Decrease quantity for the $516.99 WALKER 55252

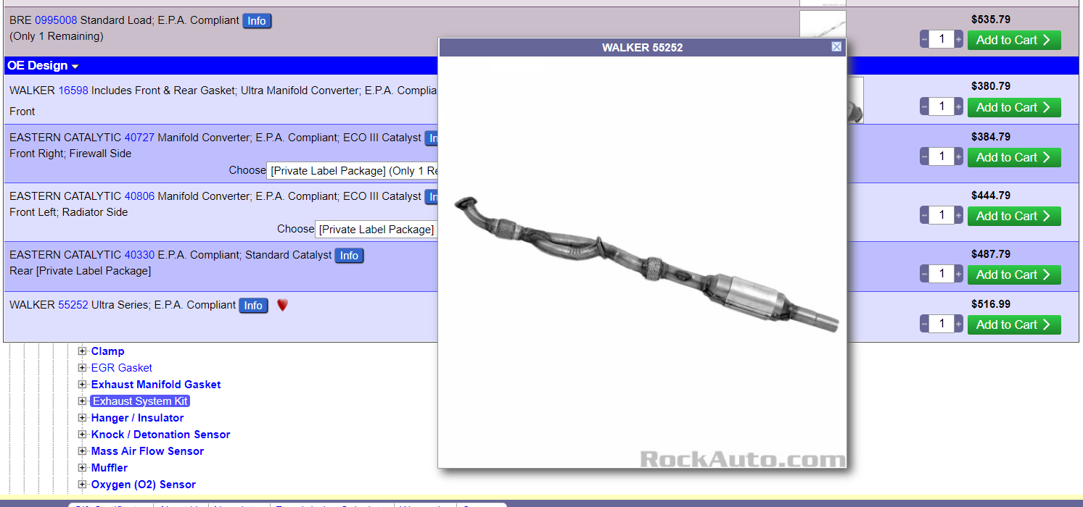[924, 324]
